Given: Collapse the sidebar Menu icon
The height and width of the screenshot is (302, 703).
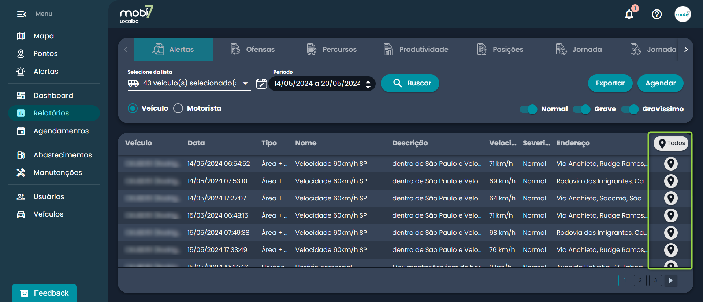Looking at the screenshot, I should (22, 14).
